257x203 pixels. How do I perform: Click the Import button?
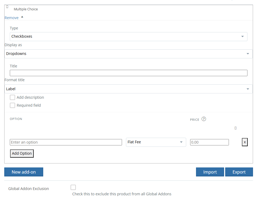click(x=210, y=172)
